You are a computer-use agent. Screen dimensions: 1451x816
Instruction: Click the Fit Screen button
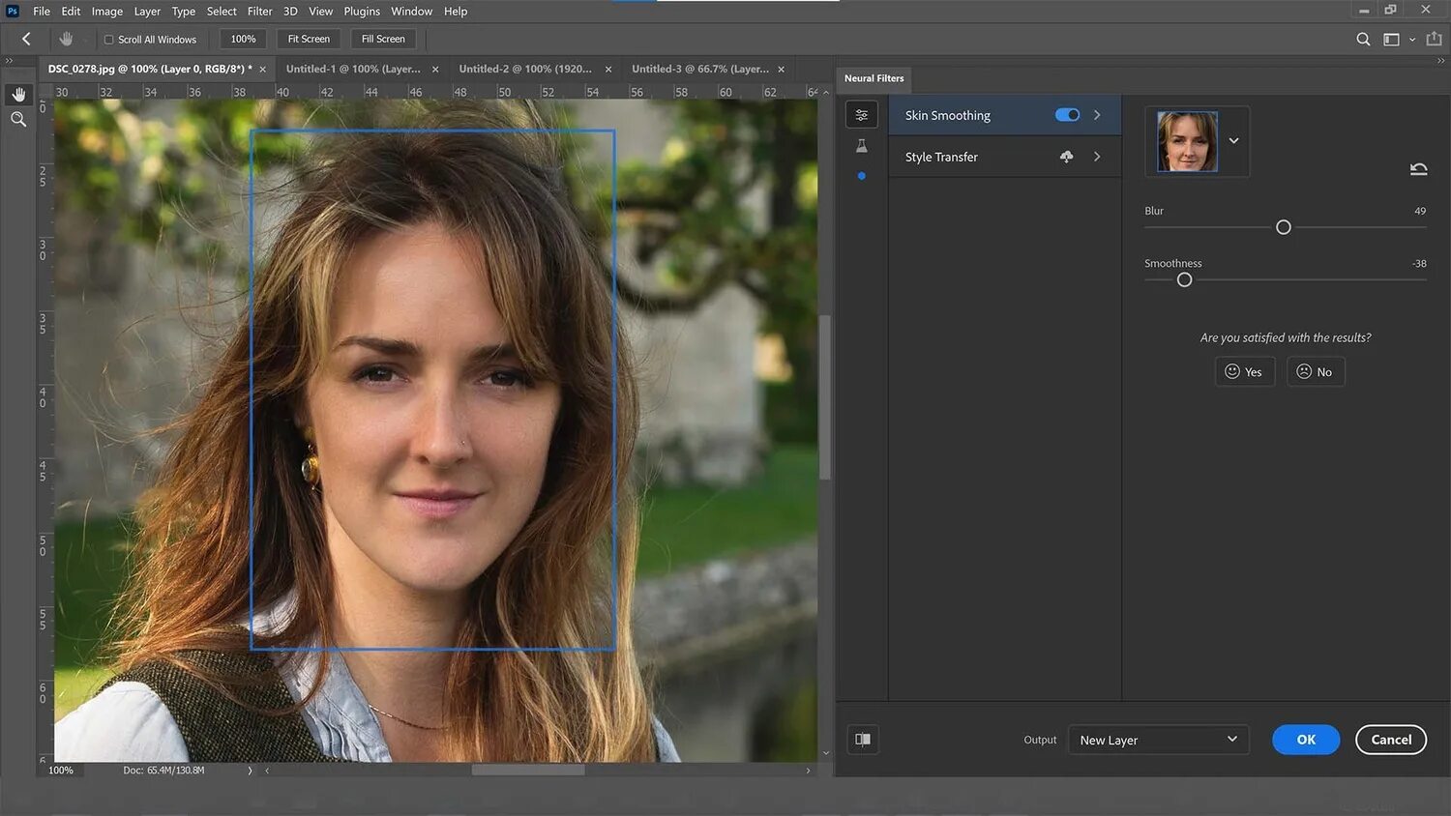tap(309, 39)
